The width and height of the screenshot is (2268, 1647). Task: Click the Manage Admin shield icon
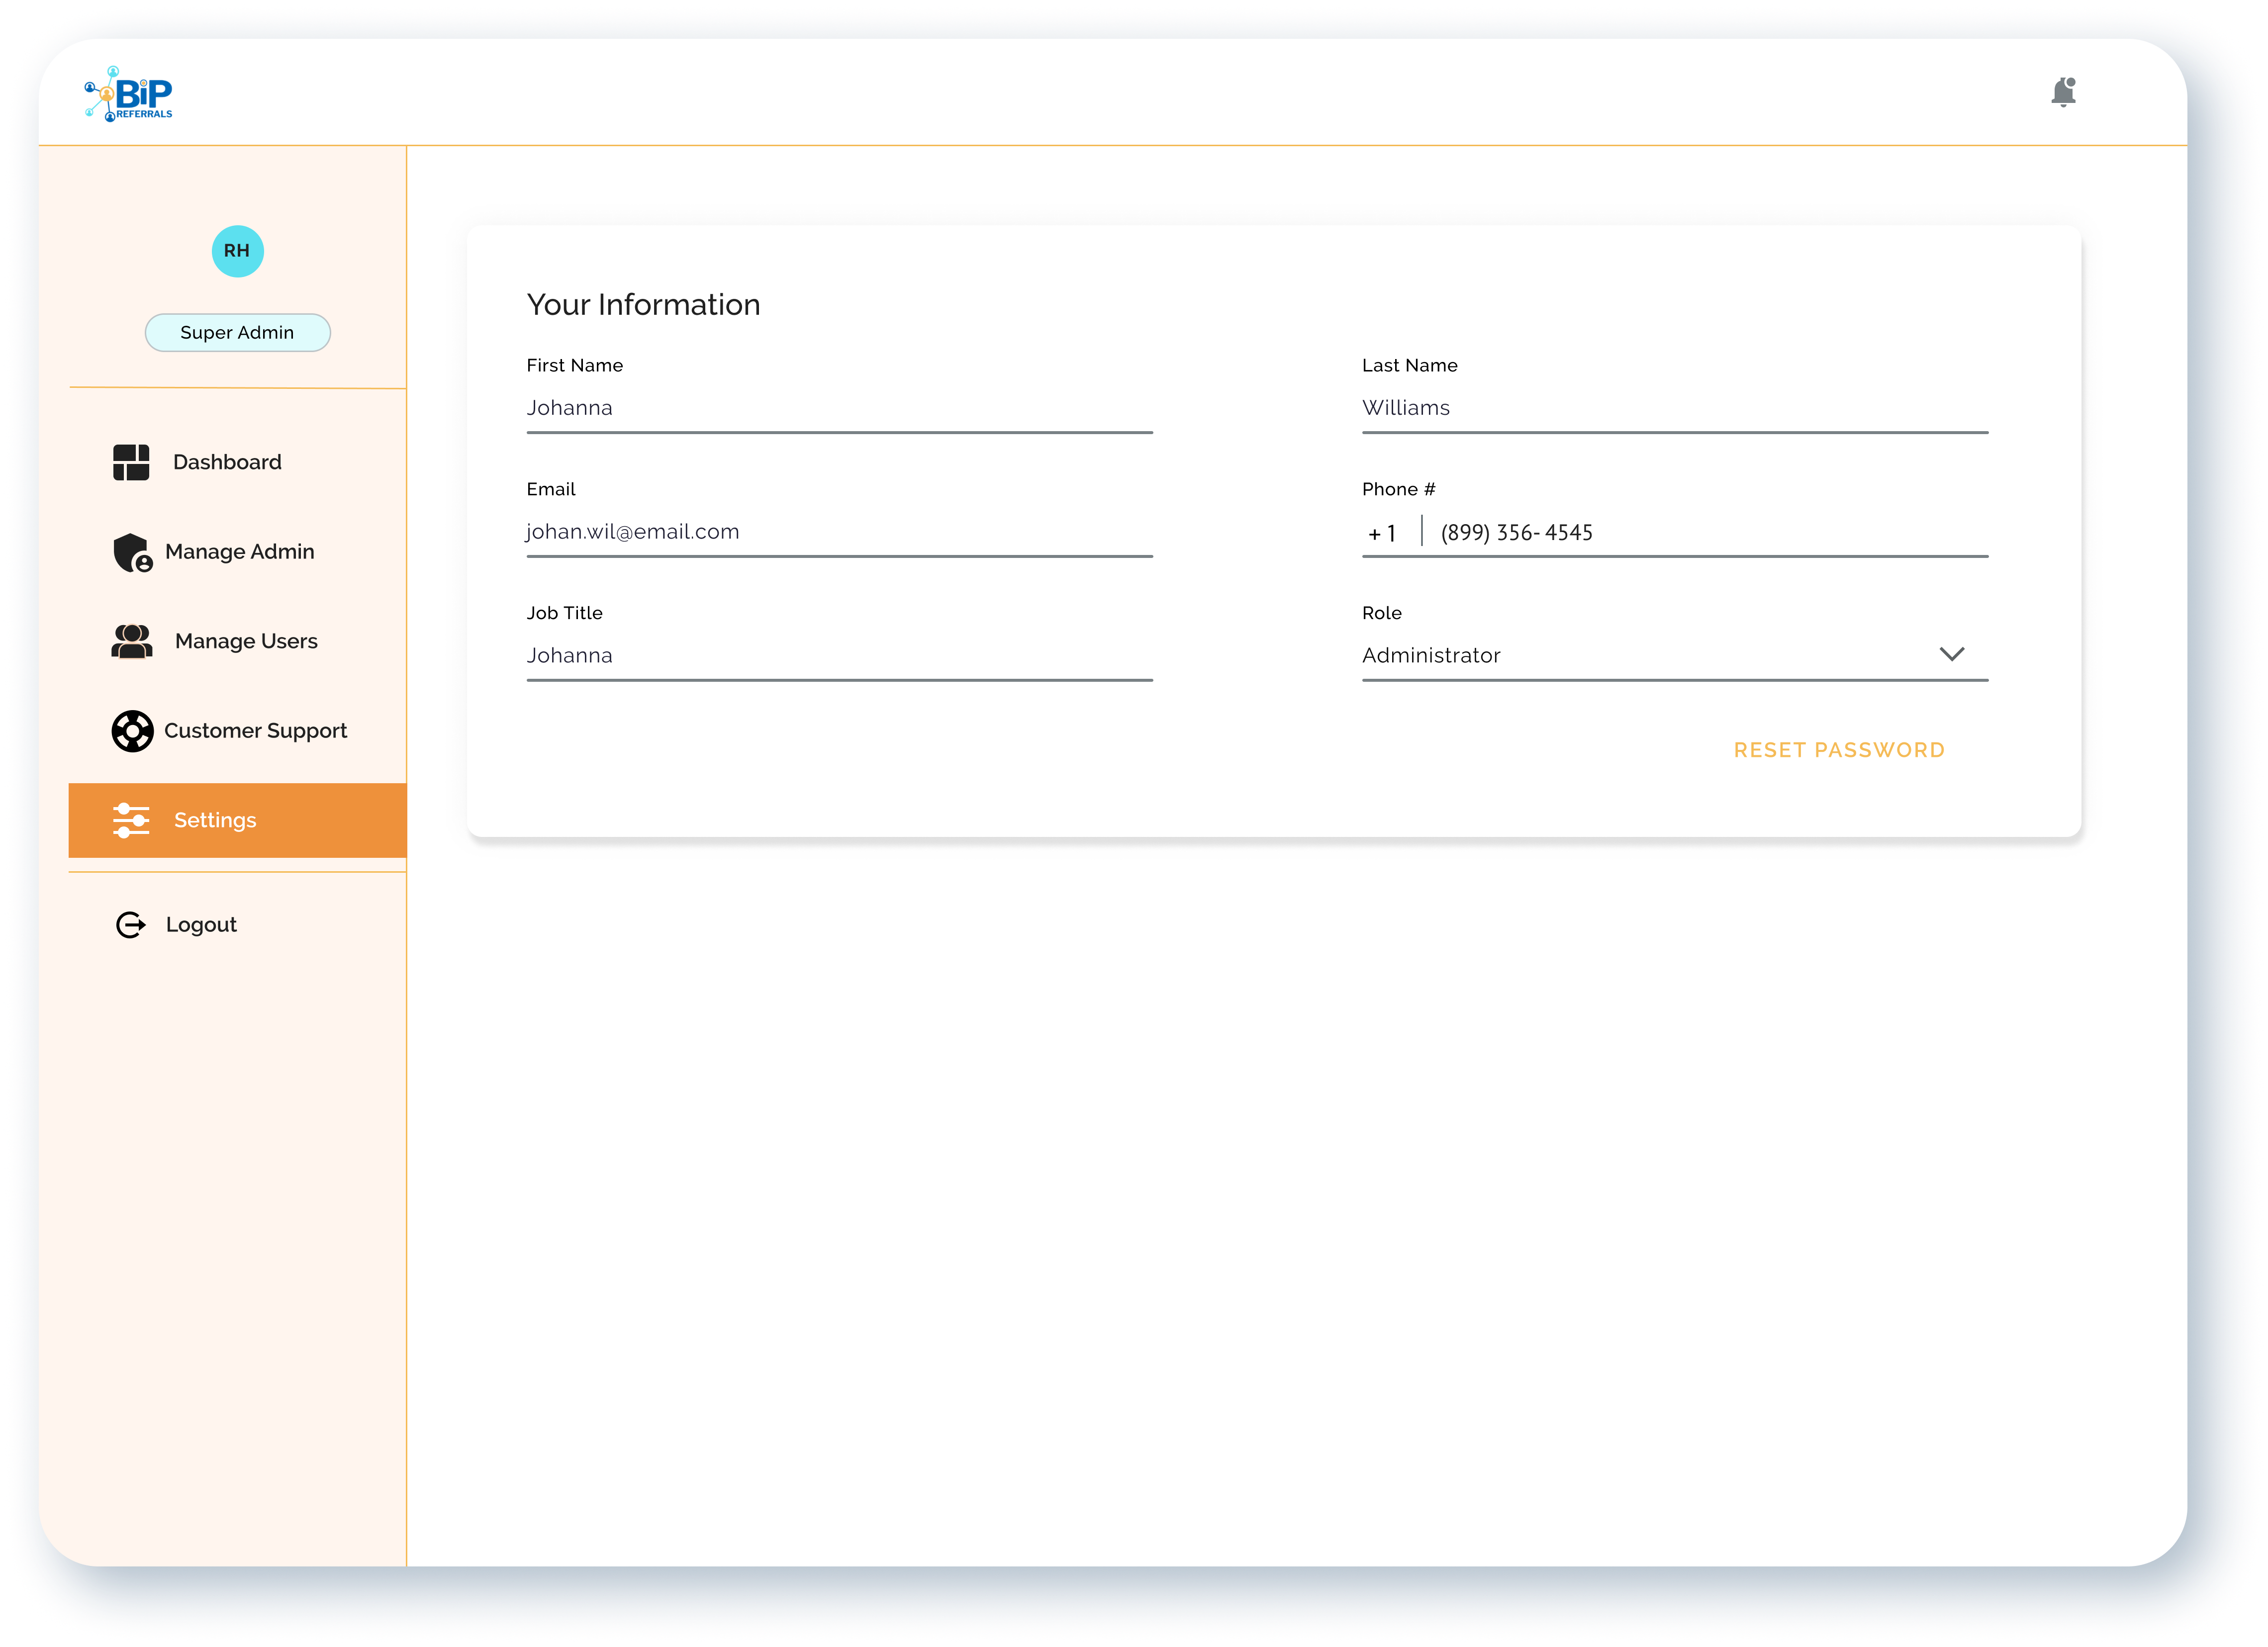pyautogui.click(x=132, y=552)
